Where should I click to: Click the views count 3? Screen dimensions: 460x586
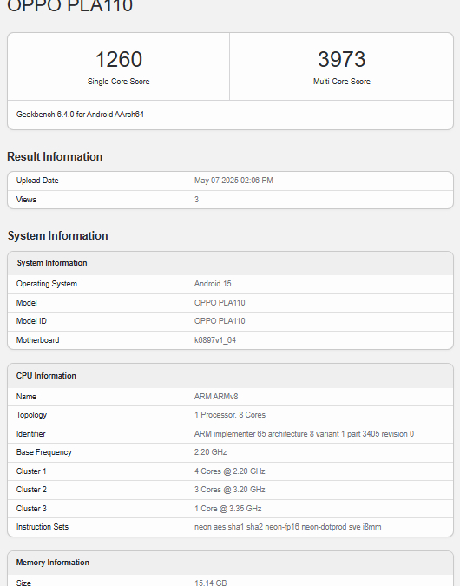tap(196, 200)
